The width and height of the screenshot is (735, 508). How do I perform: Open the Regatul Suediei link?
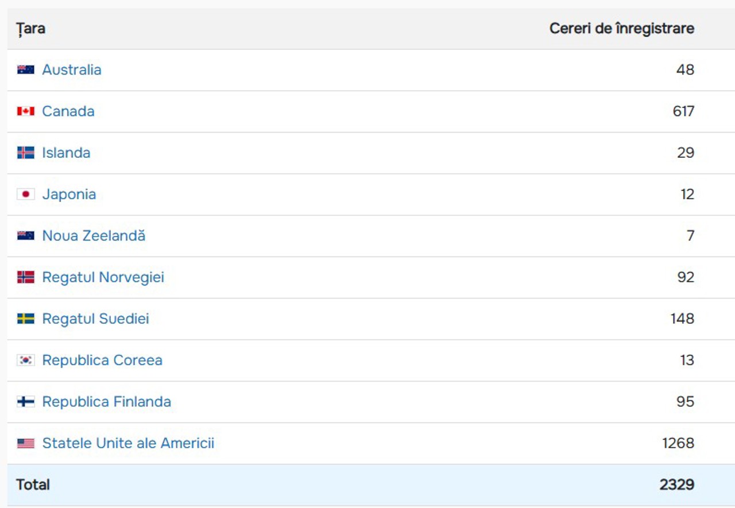point(95,319)
